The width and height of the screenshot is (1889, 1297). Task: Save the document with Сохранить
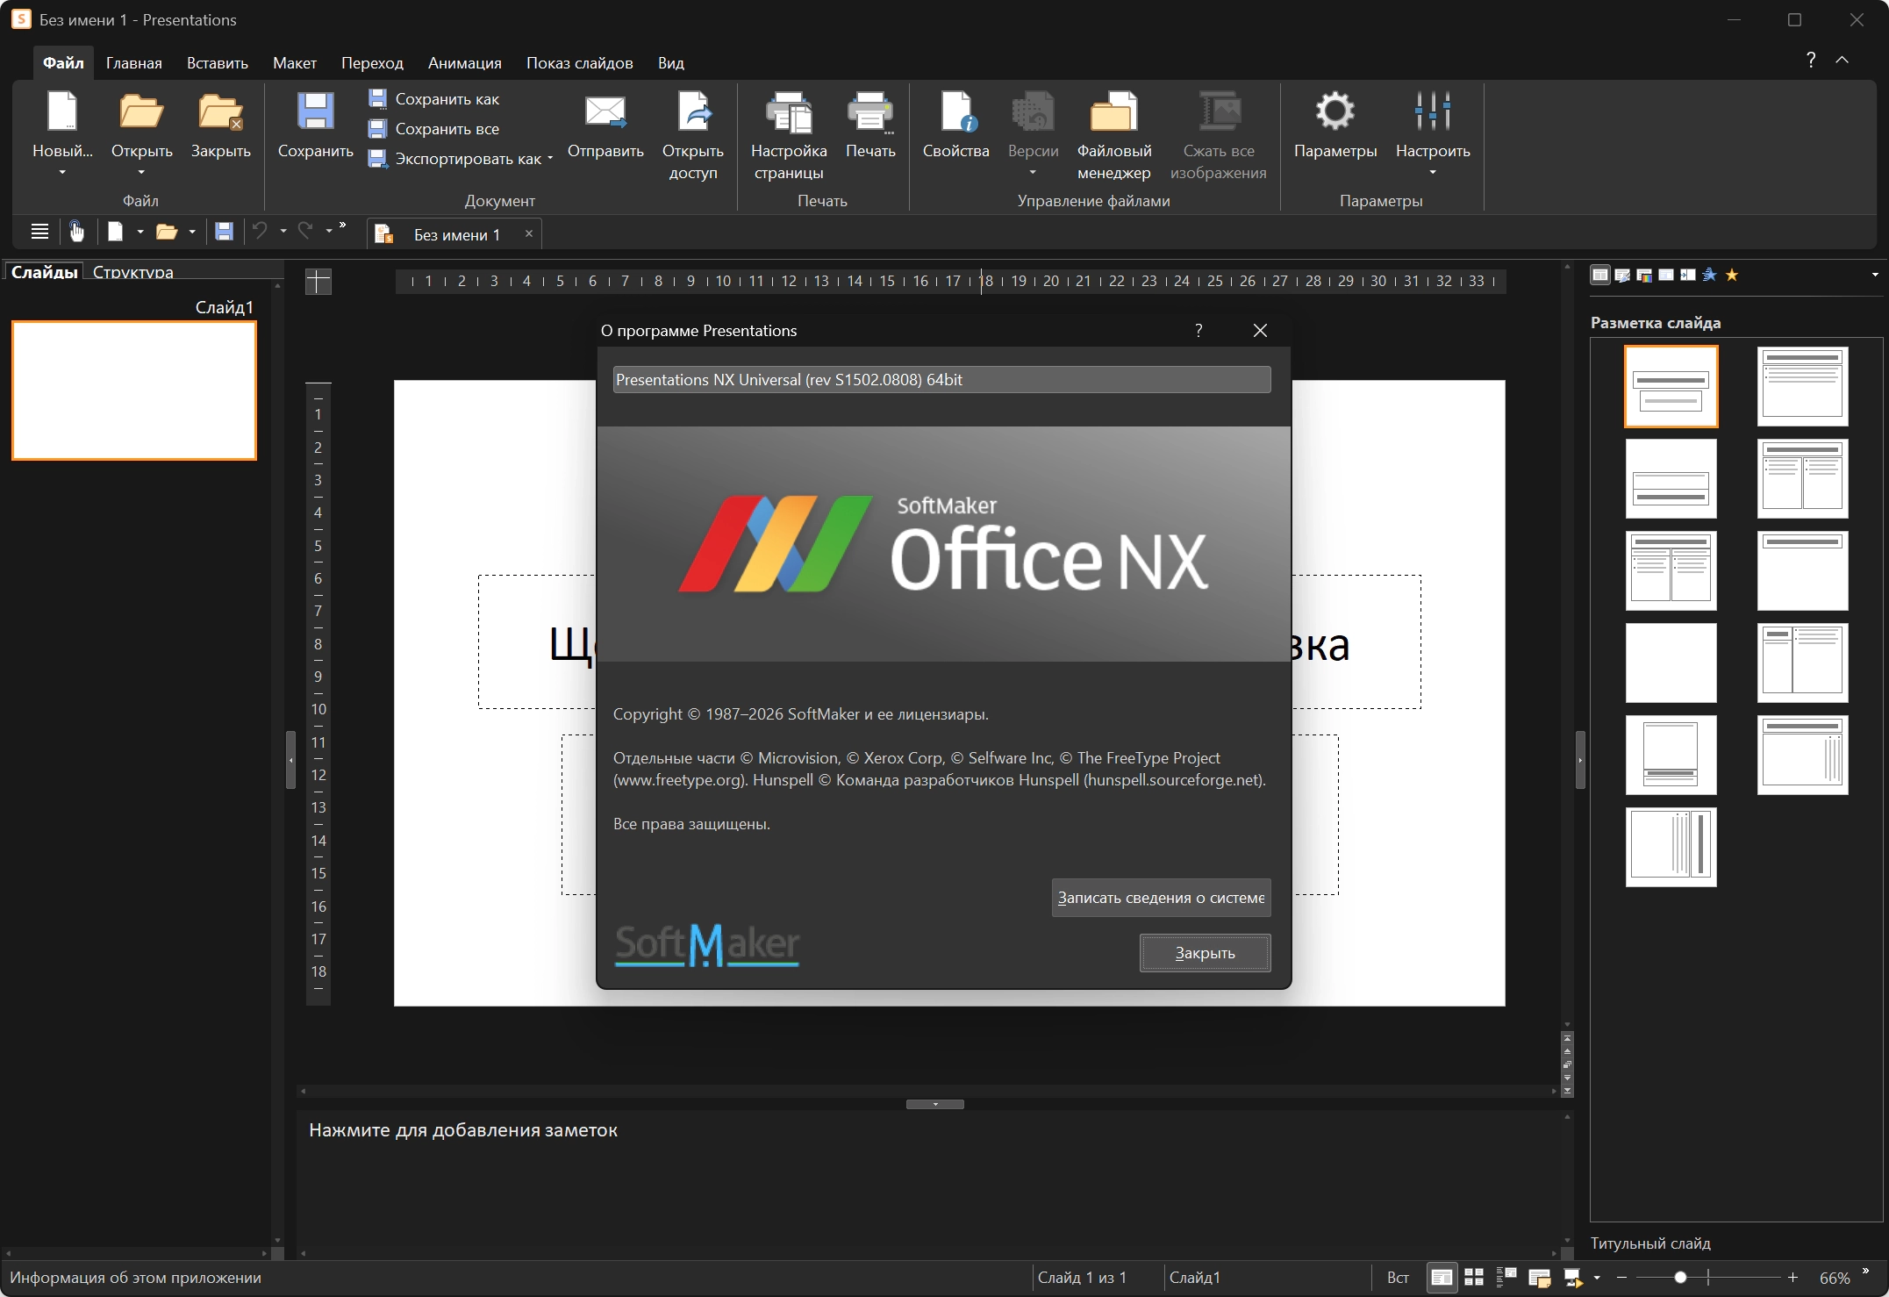315,127
